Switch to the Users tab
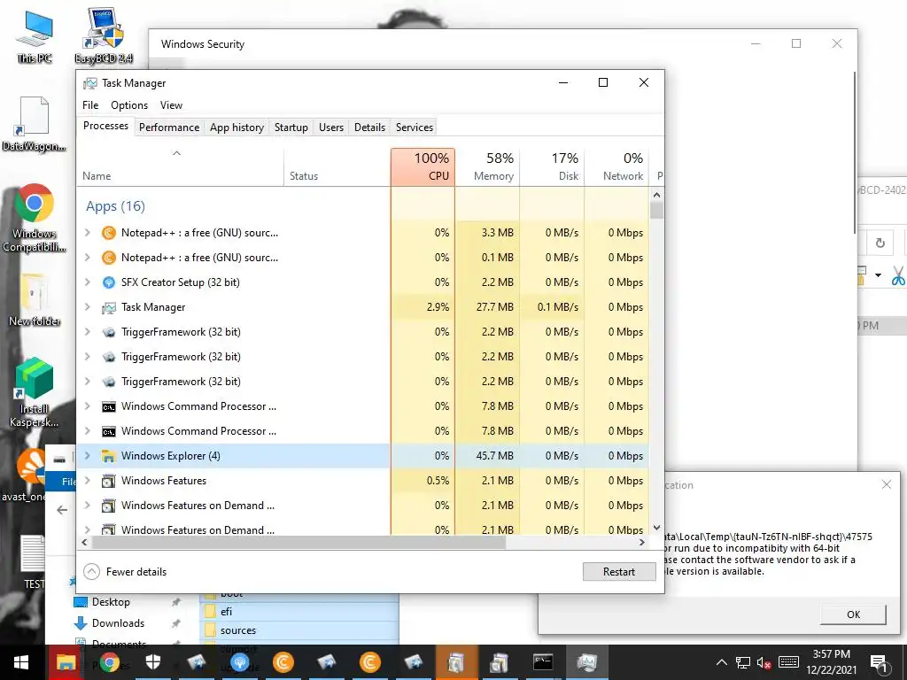Viewport: 907px width, 680px height. click(331, 127)
